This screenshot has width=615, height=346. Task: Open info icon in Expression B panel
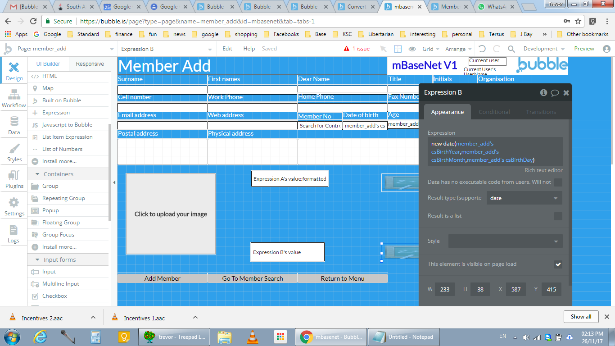pos(543,92)
